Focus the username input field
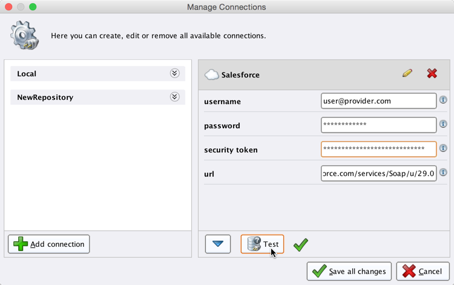 coord(378,101)
